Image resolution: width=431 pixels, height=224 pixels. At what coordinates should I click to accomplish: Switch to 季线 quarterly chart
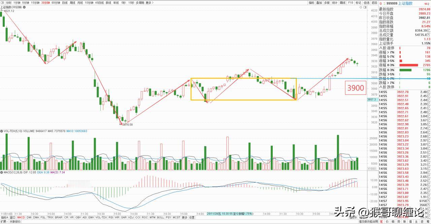[x=108, y=3]
